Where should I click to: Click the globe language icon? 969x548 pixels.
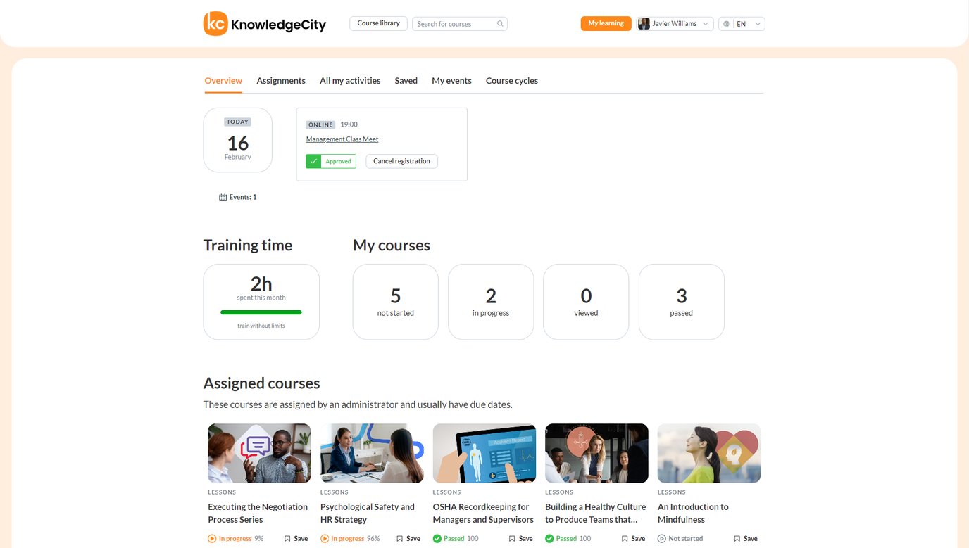(x=726, y=23)
